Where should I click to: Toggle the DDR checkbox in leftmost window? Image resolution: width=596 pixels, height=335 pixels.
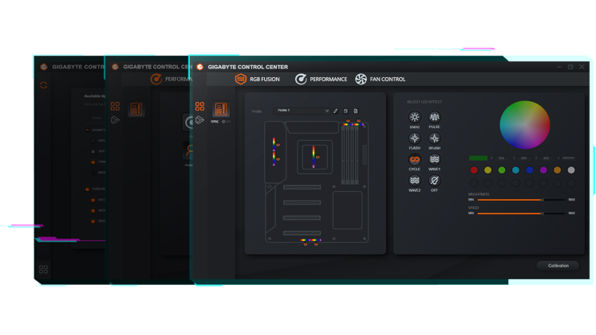tap(93, 221)
